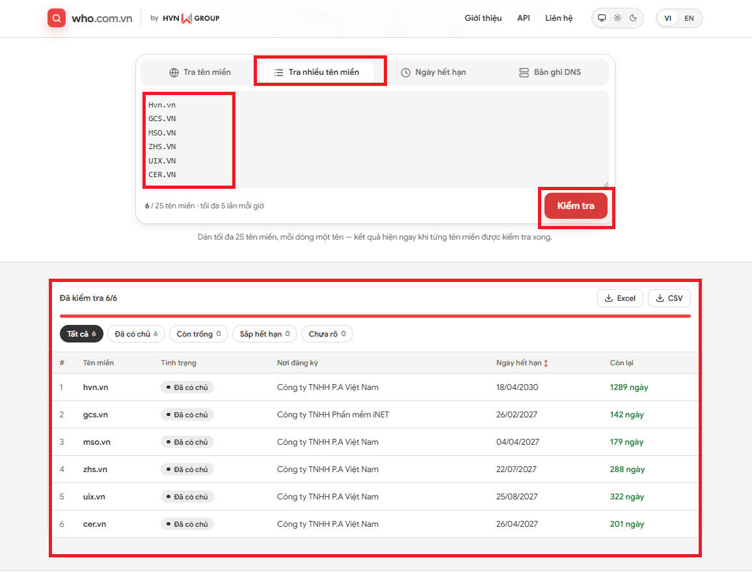Open the Bản ghi DNS tab
The height and width of the screenshot is (573, 752).
pyautogui.click(x=550, y=72)
